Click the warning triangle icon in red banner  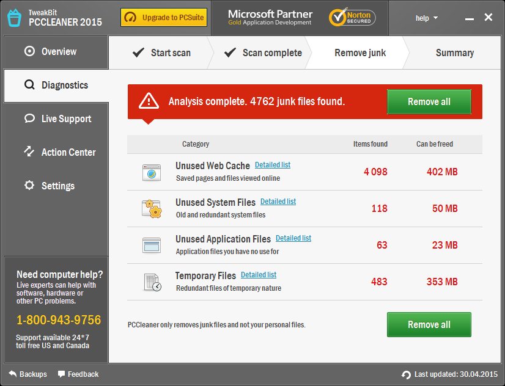[x=149, y=101]
